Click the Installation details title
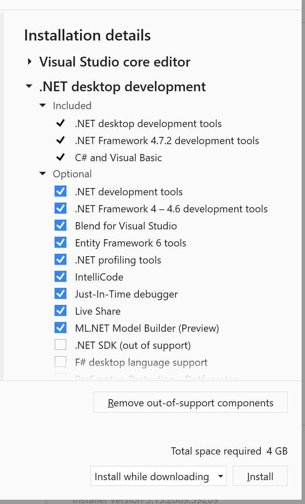This screenshot has height=504, width=305. (x=87, y=35)
